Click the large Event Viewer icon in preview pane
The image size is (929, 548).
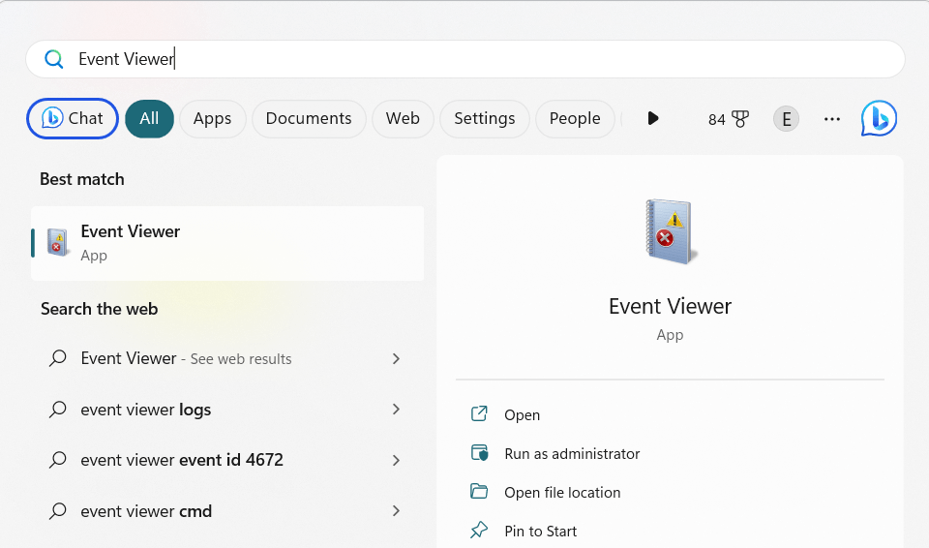coord(669,231)
